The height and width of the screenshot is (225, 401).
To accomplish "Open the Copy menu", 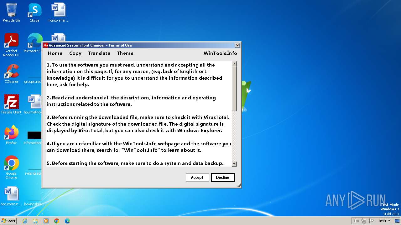I will tap(75, 53).
